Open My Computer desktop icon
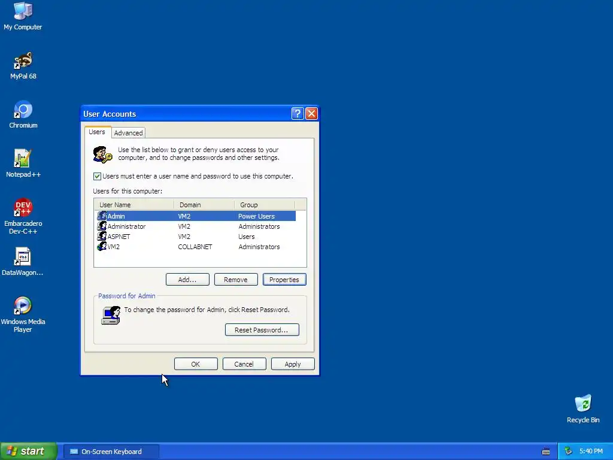613x460 pixels. point(23,16)
